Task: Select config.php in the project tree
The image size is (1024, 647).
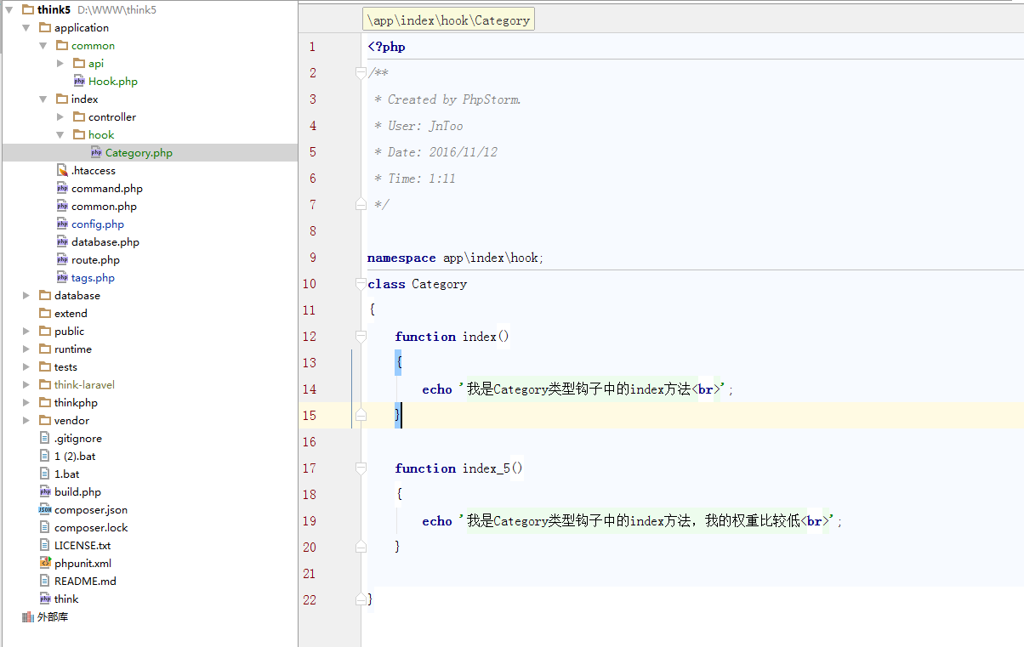Action: click(x=98, y=224)
